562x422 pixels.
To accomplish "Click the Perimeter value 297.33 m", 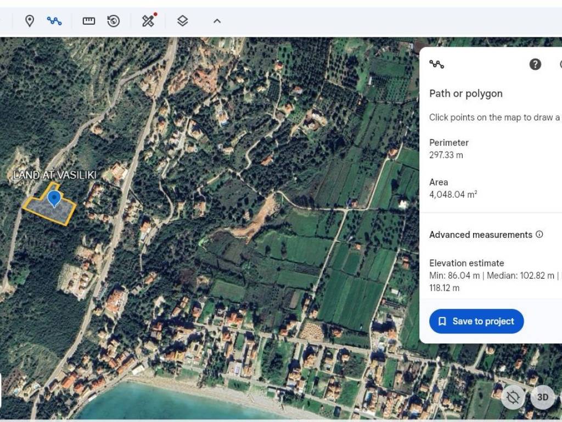I will (446, 155).
